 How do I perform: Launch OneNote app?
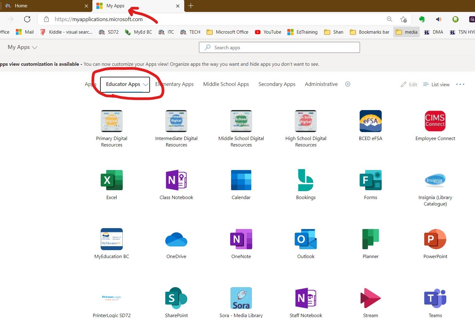[241, 239]
